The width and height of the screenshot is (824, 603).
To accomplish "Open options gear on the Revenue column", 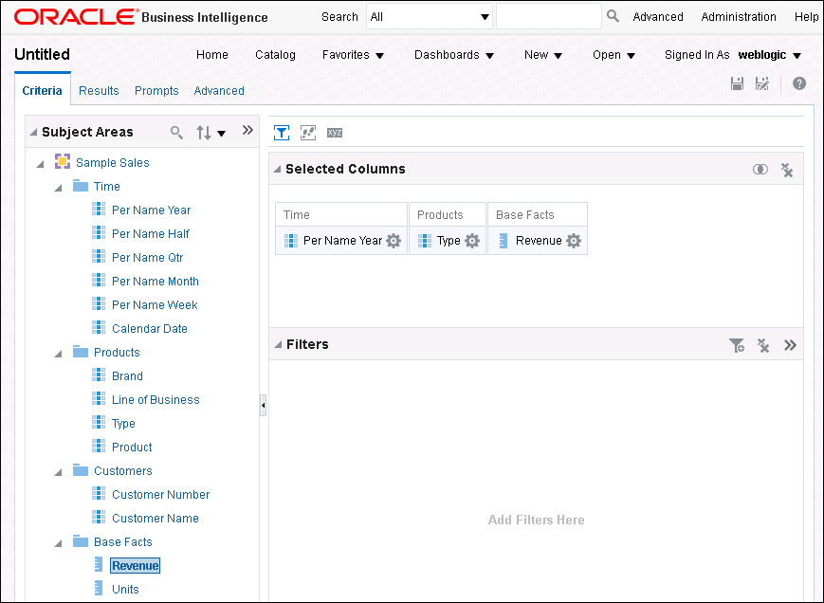I will [x=572, y=241].
